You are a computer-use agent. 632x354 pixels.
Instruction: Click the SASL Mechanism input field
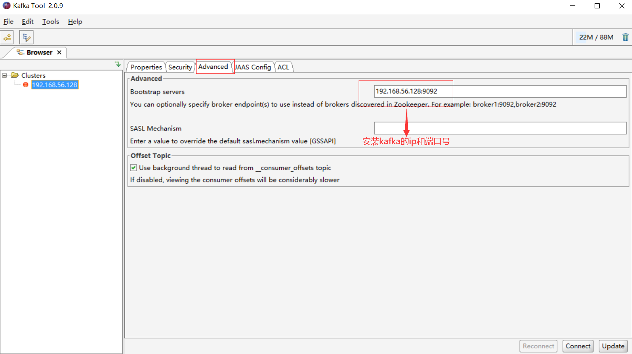tap(500, 128)
